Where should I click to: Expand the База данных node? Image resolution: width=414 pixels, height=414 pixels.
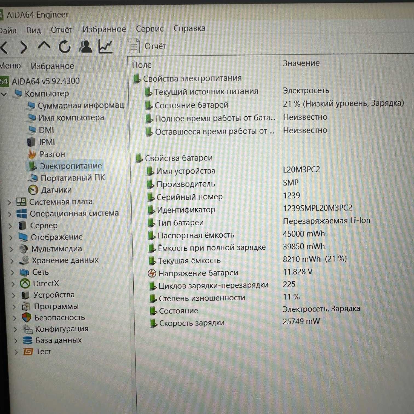16,341
